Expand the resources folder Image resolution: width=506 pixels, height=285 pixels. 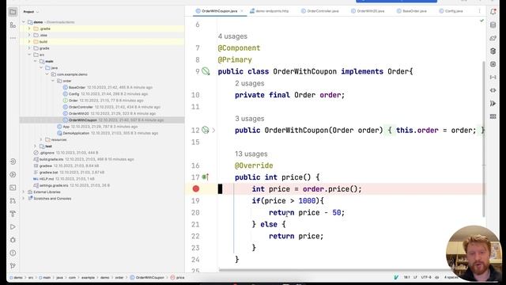click(x=41, y=139)
